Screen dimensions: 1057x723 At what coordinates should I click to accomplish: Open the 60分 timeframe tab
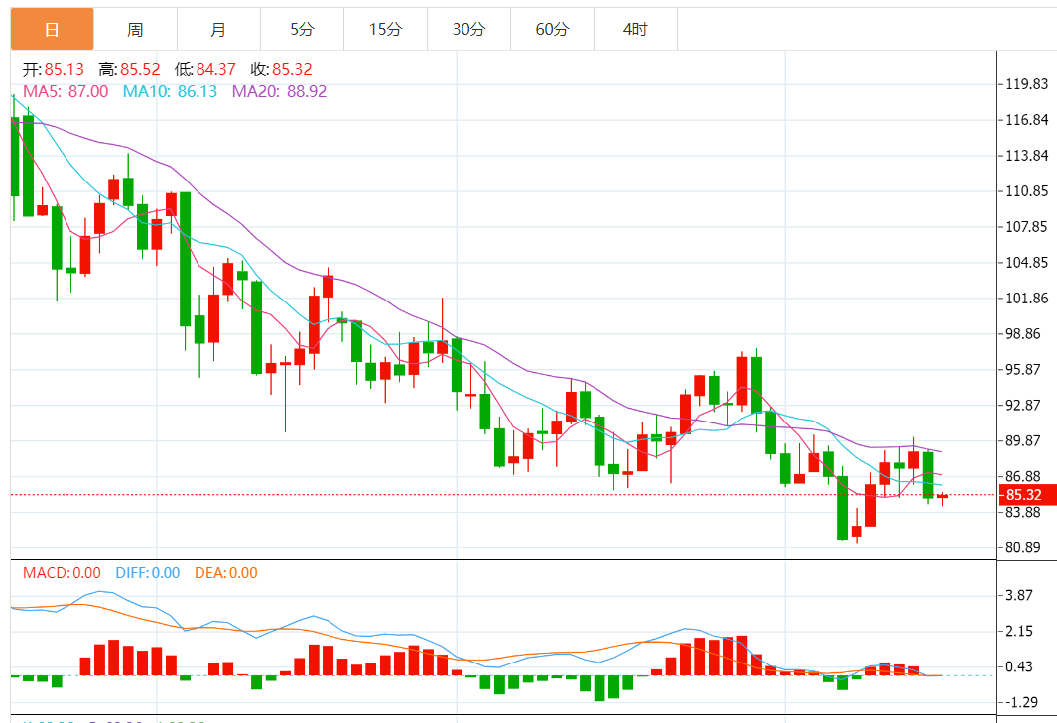coord(552,29)
